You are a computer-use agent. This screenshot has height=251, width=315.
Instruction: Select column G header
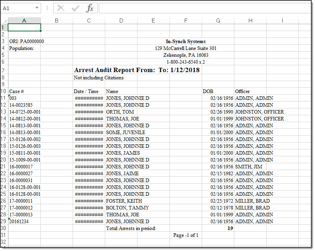pos(218,21)
